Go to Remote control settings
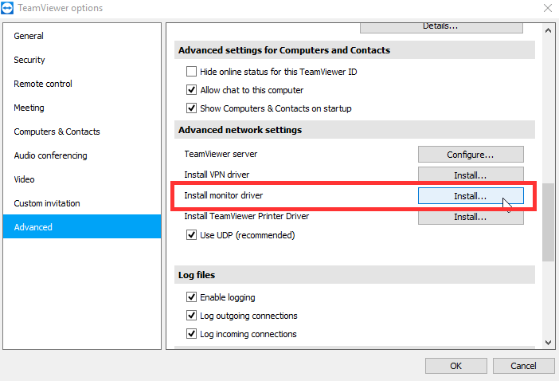 43,84
